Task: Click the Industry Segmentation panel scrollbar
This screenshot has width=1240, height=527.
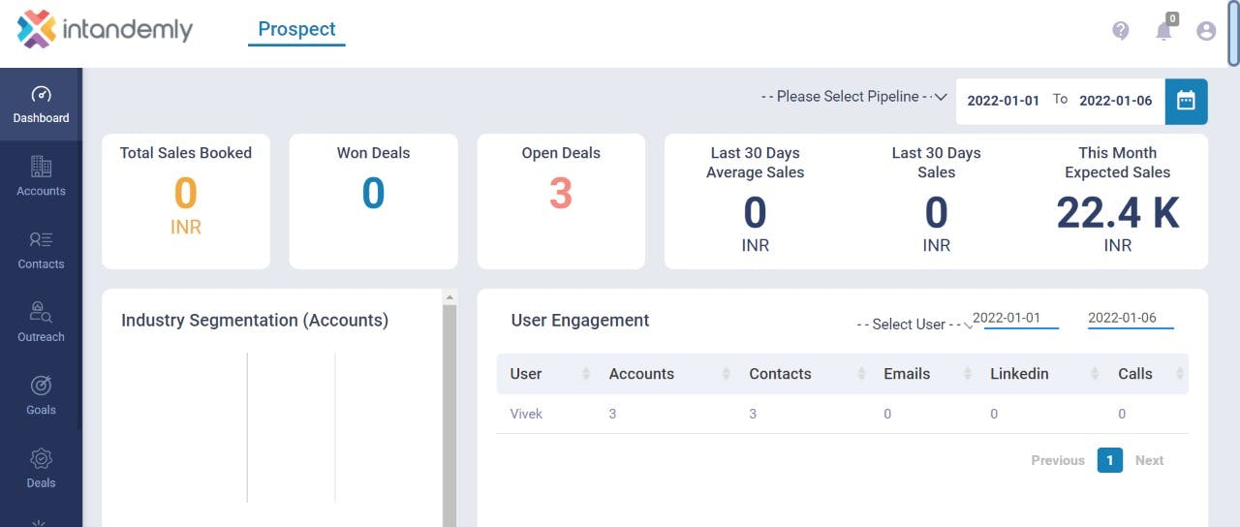Action: tap(449, 407)
